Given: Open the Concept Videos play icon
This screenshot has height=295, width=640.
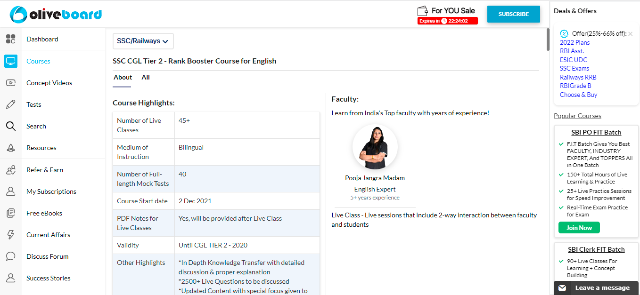Looking at the screenshot, I should click(10, 83).
